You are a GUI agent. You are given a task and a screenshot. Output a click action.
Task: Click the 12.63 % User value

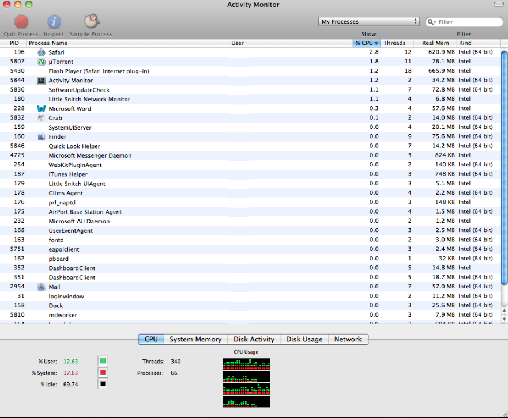(x=70, y=362)
